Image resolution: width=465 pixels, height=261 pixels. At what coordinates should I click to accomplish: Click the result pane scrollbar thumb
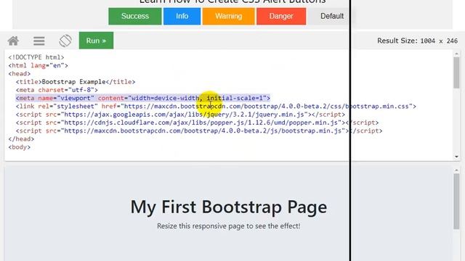456,202
